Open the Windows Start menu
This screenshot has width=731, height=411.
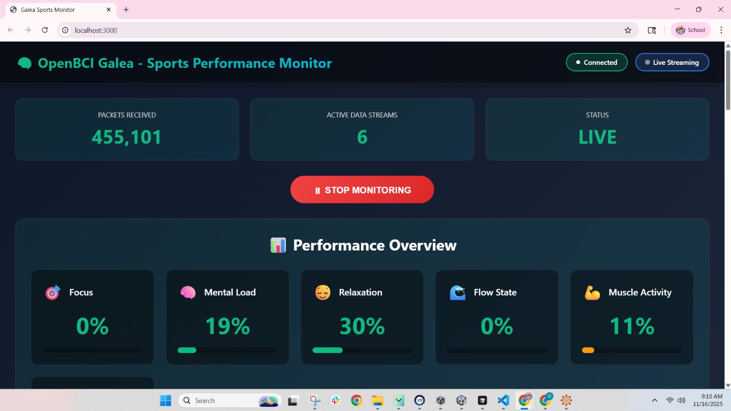tap(165, 400)
